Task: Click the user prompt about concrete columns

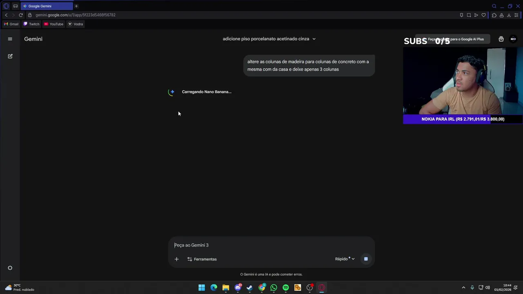Action: click(309, 65)
